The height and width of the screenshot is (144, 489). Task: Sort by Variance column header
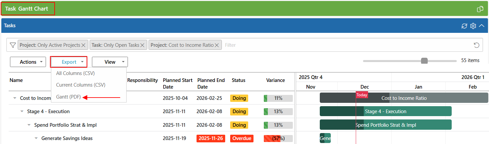[275, 80]
